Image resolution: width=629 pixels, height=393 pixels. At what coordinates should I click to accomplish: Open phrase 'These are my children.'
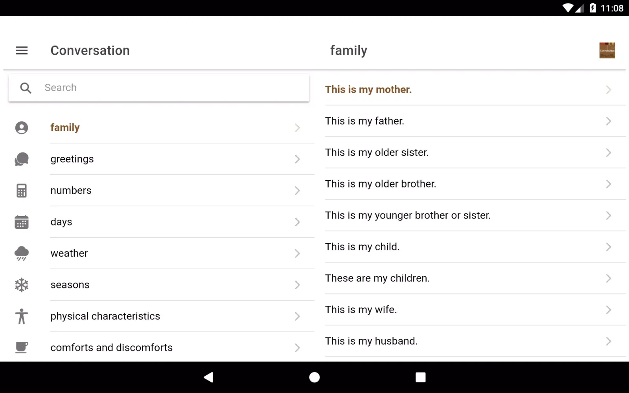click(x=377, y=278)
